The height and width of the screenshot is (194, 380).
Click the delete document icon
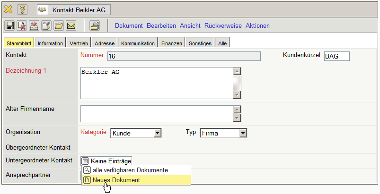(x=22, y=25)
